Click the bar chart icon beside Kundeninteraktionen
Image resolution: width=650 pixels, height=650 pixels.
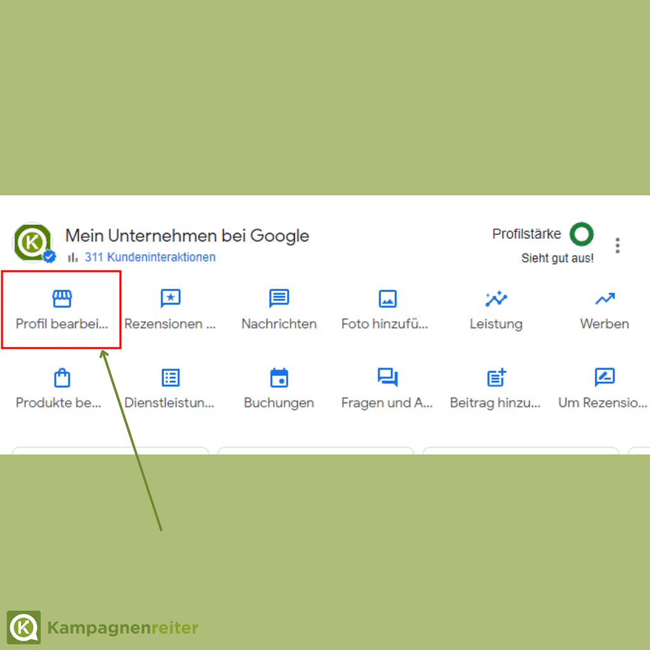pos(72,258)
